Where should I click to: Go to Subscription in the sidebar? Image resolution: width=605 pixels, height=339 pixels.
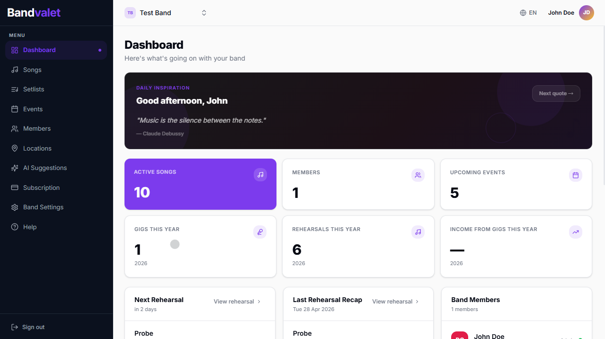[x=56, y=187]
